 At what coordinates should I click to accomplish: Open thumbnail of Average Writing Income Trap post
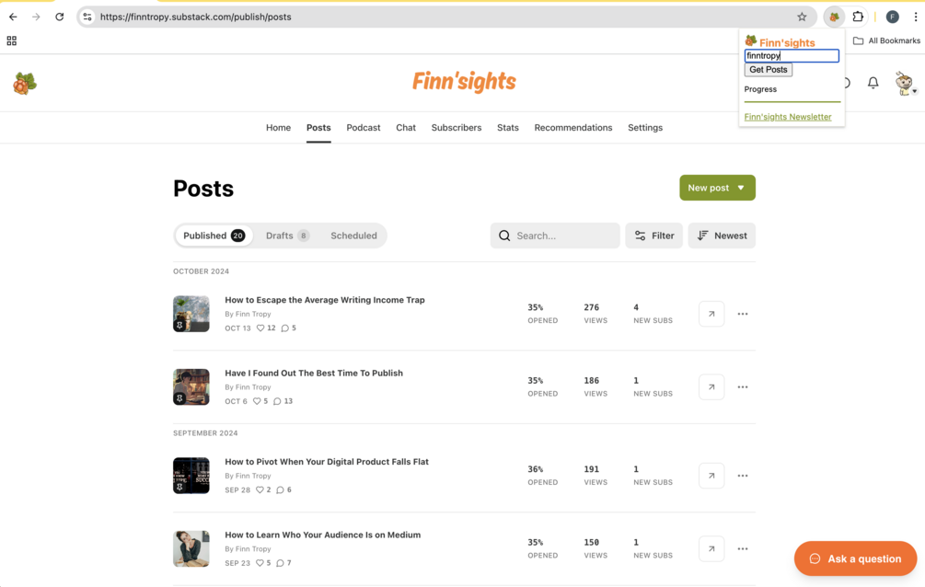[x=191, y=314]
